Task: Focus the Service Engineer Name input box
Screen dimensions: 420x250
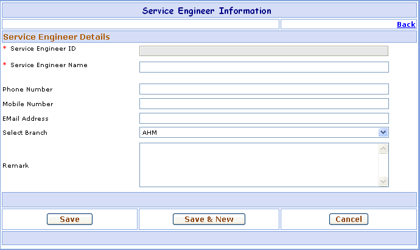Action: point(264,67)
